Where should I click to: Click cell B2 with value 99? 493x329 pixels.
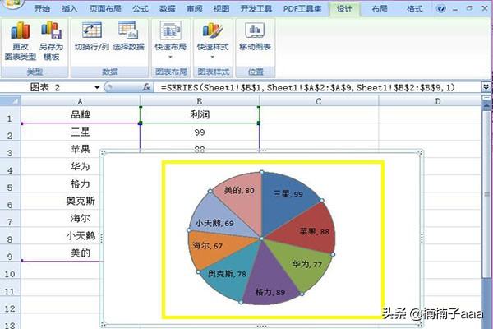click(200, 132)
